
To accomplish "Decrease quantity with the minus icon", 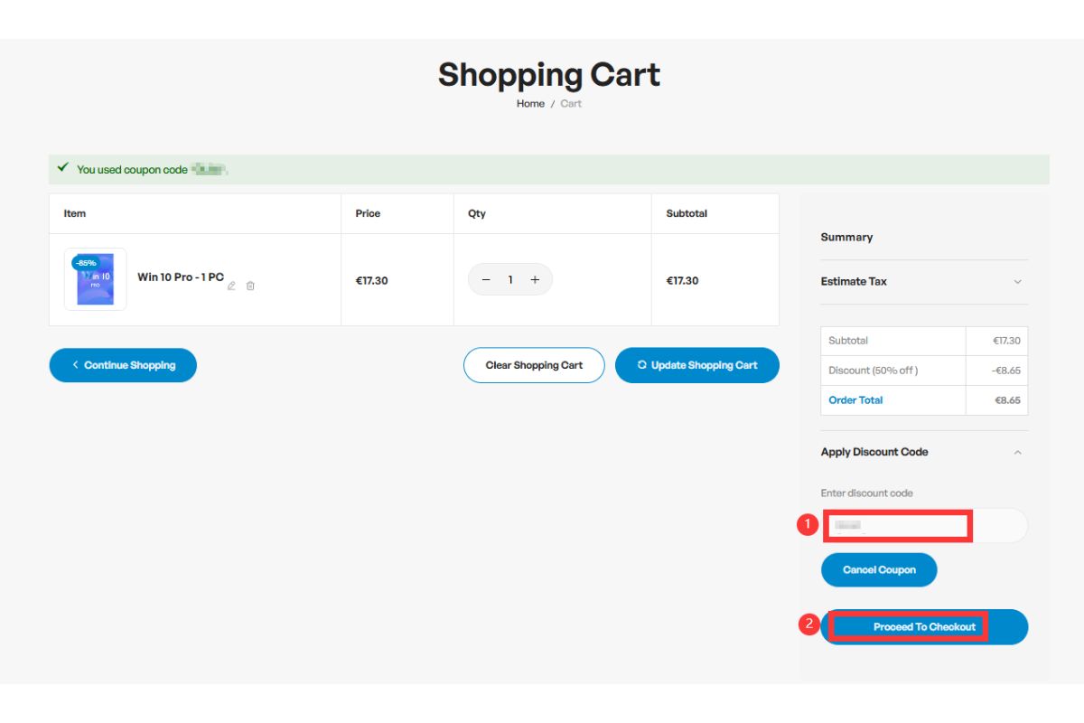I will tap(486, 280).
